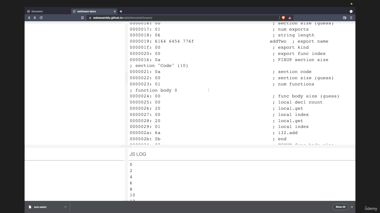Open the Brave Shields lion icon
This screenshot has width=380, height=213.
pos(283,18)
